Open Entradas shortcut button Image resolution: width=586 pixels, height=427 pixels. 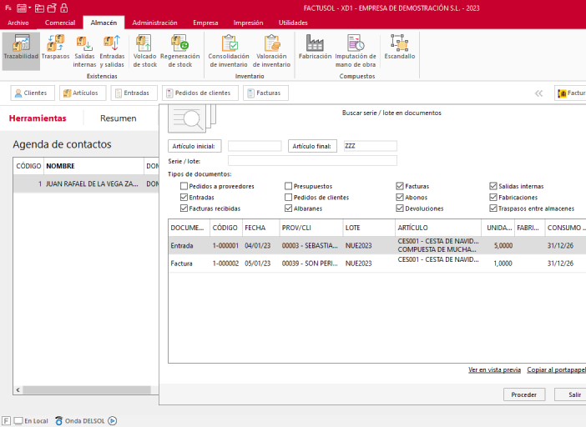pyautogui.click(x=134, y=93)
